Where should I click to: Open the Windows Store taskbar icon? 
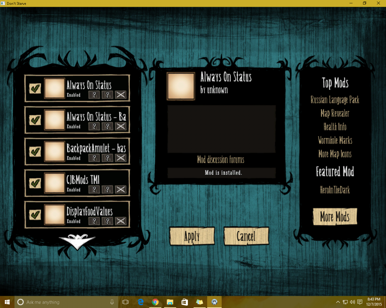185,302
